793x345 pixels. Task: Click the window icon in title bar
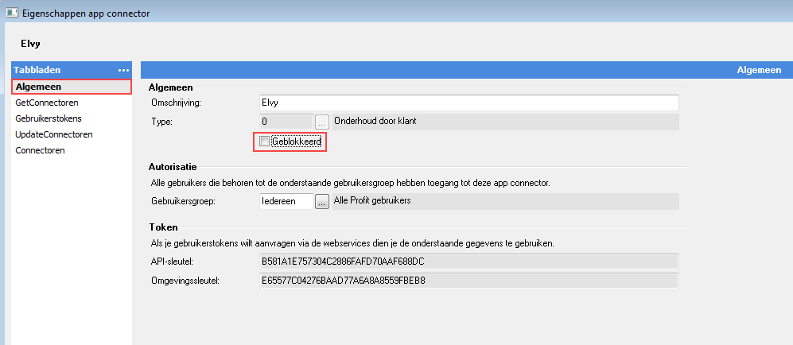tap(12, 14)
